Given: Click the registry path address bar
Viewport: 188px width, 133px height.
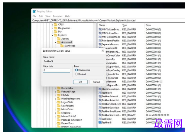Looking at the screenshot, I should pos(108,20).
